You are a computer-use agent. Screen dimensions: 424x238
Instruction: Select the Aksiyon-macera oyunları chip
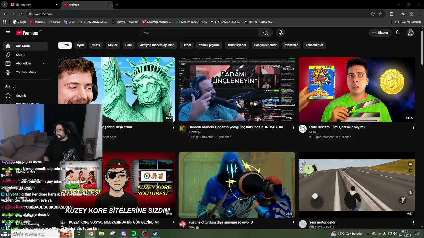click(x=157, y=45)
